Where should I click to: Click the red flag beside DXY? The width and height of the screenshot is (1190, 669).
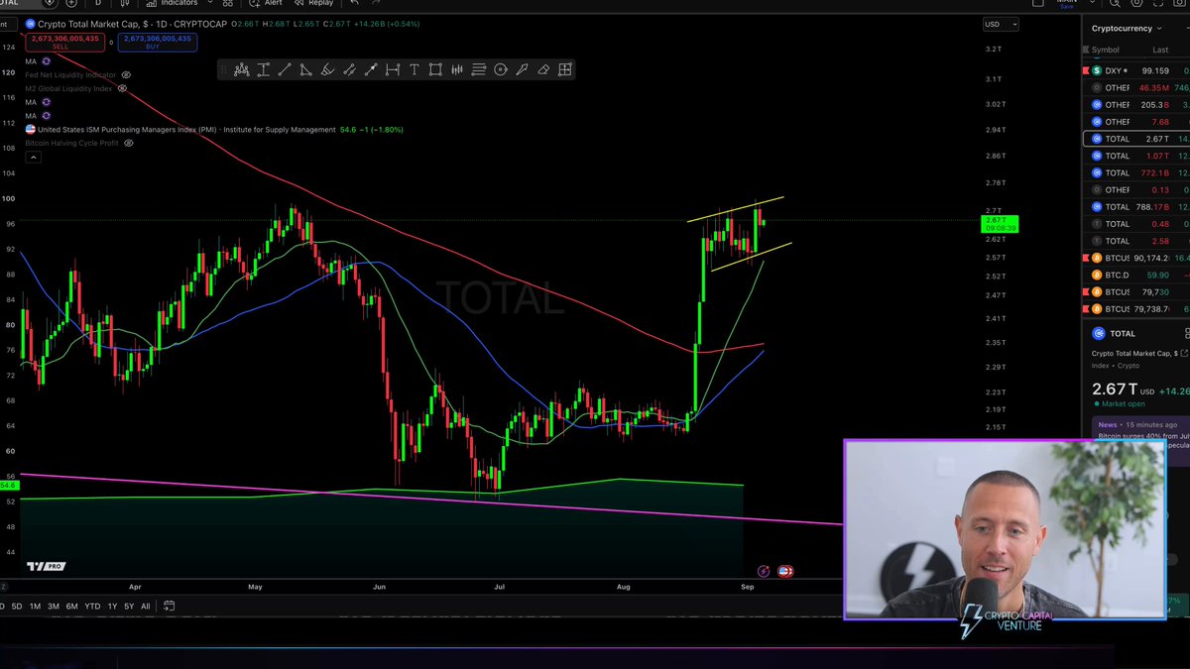point(1086,71)
